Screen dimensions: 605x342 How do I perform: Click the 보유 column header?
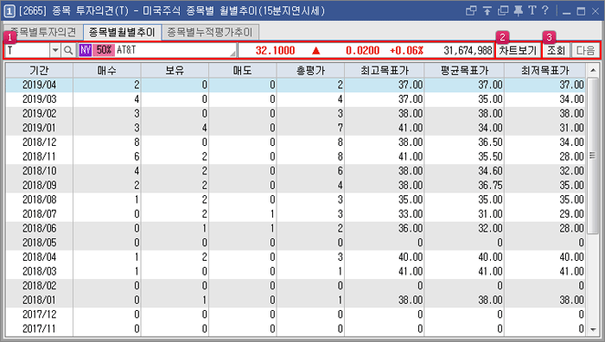point(175,71)
